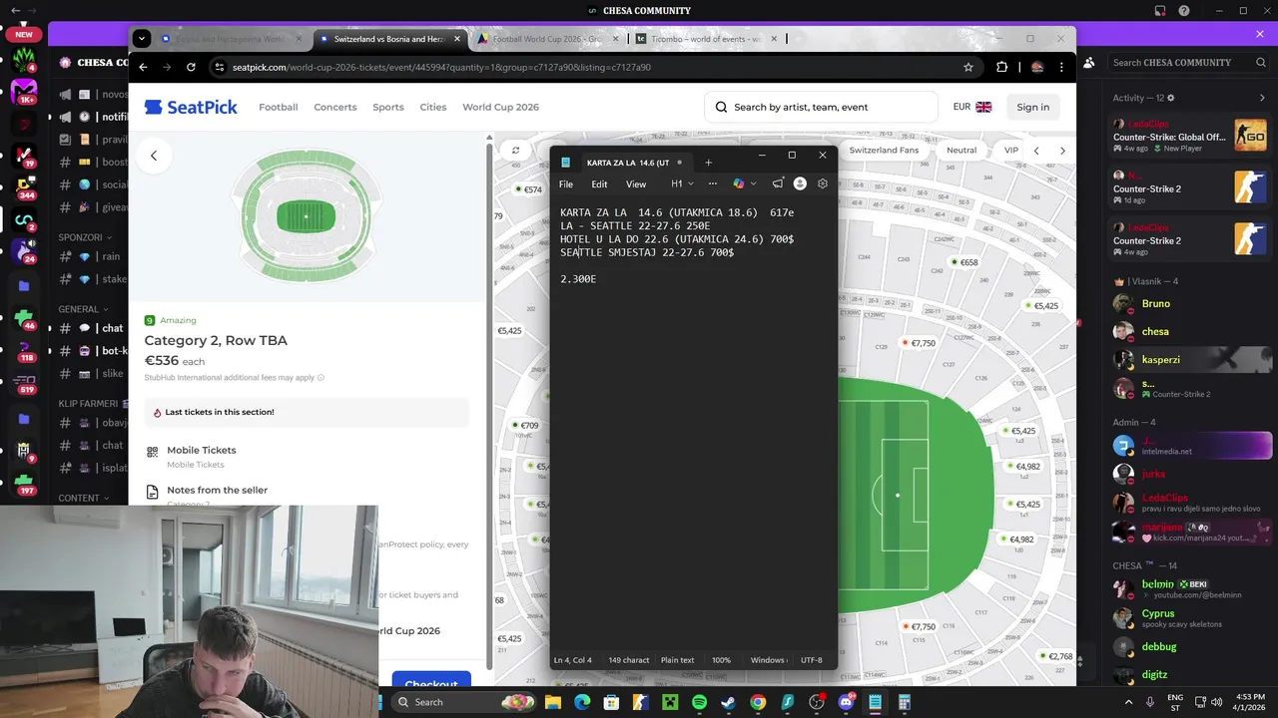Open Notepad account profile icon
The width and height of the screenshot is (1278, 718).
pos(800,183)
